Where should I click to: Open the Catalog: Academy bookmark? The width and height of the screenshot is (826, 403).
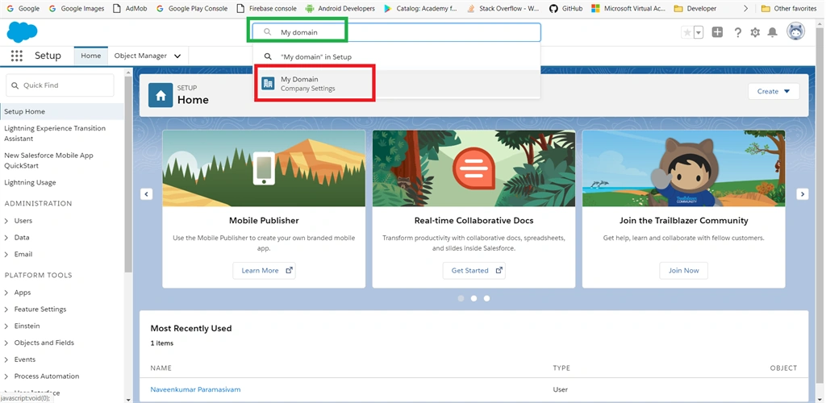[421, 8]
